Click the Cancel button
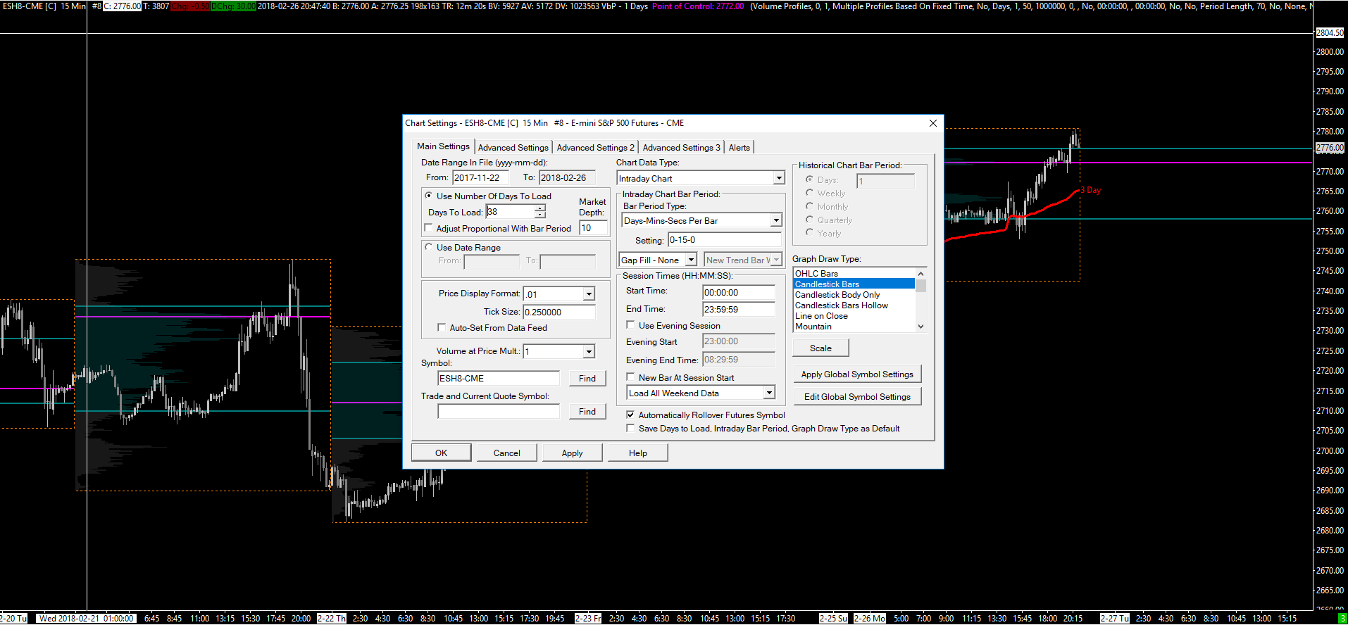This screenshot has height=625, width=1348. pyautogui.click(x=506, y=453)
